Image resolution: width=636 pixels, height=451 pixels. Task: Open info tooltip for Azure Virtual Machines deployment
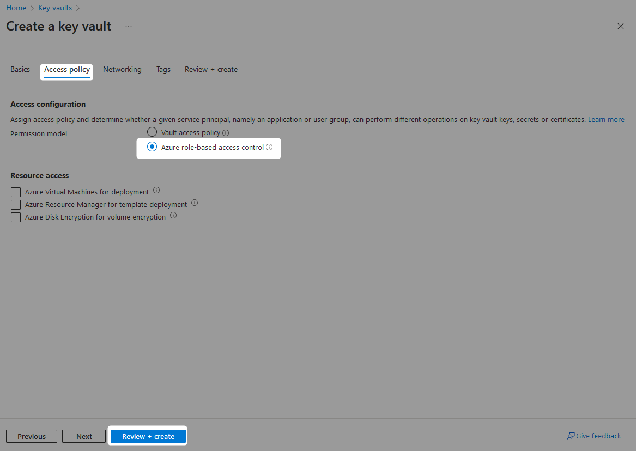156,190
